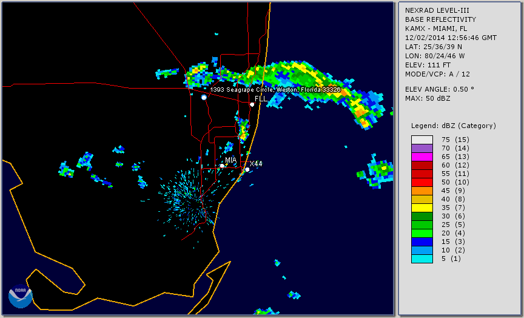The image size is (524, 318).
Task: Select the 40 dBZ gold legend swatch
Action: [x=422, y=199]
